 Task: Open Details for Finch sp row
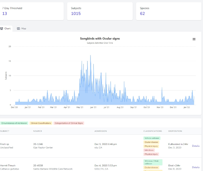coord(196,146)
